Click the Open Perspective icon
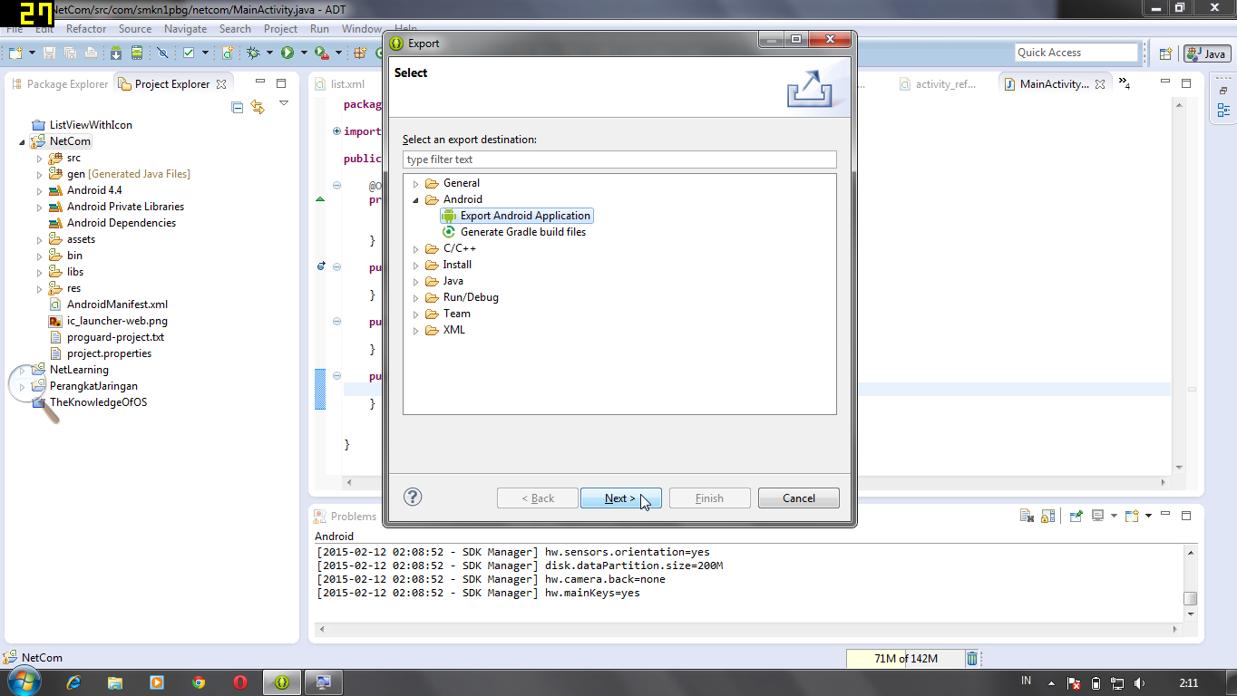The height and width of the screenshot is (696, 1237). [x=1166, y=53]
